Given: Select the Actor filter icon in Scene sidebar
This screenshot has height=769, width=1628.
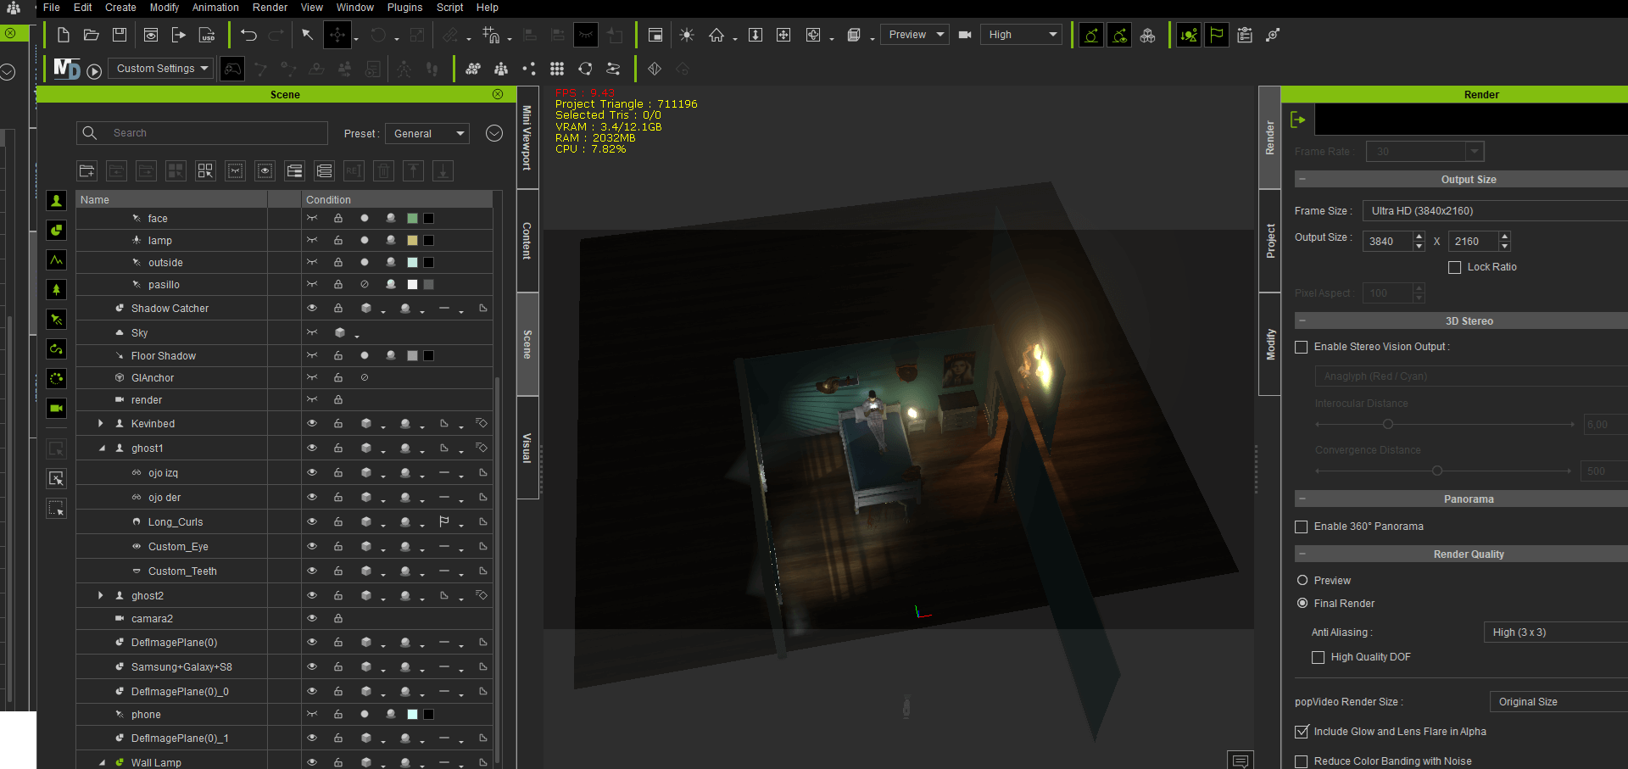Looking at the screenshot, I should click(56, 200).
